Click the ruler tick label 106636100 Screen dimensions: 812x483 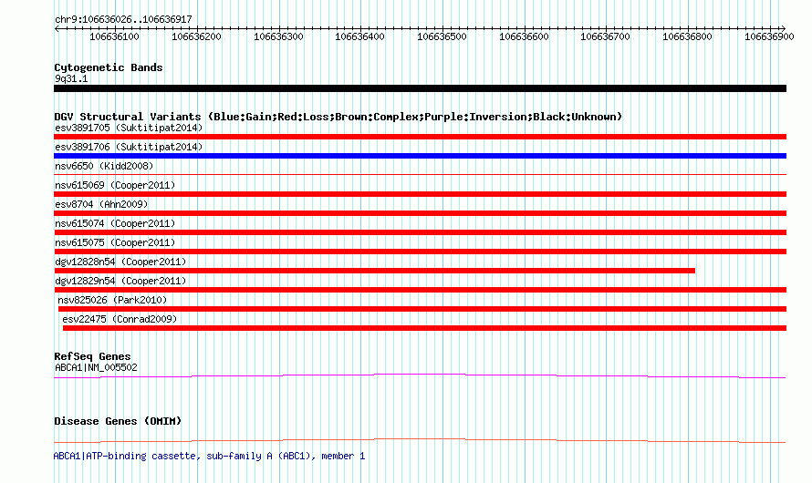[x=114, y=36]
